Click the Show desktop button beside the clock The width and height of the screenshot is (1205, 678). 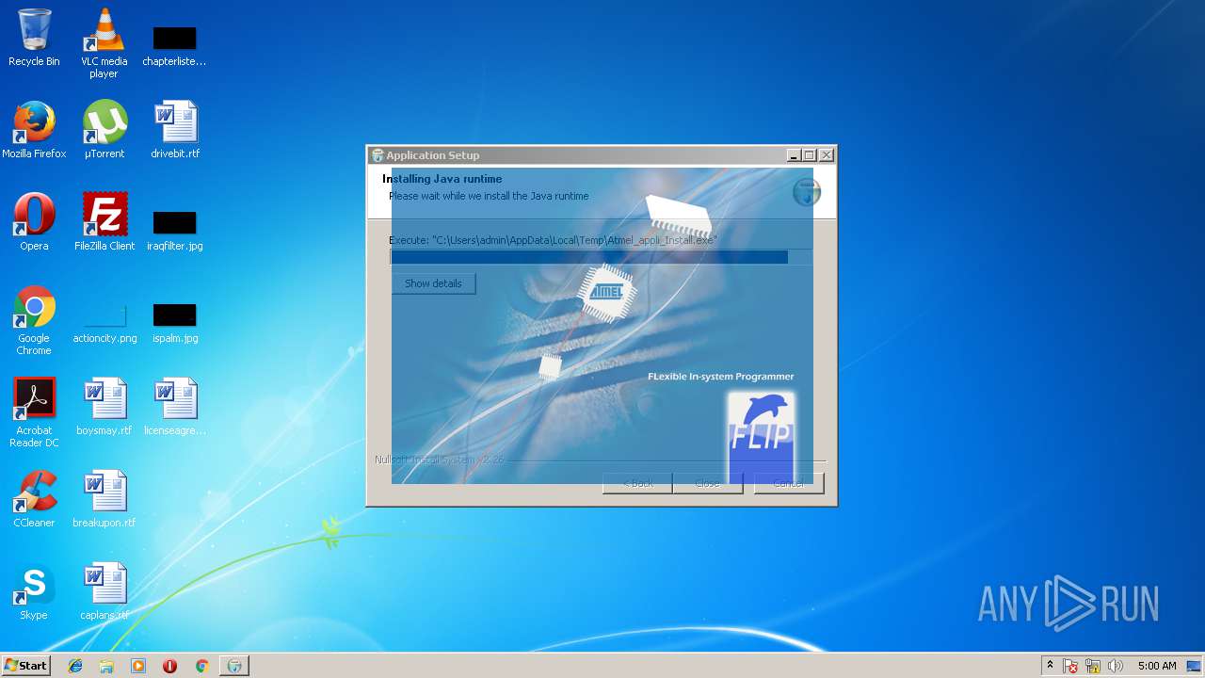1194,666
